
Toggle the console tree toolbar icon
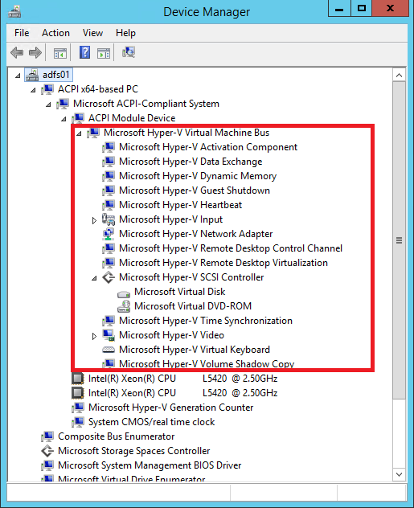point(60,53)
